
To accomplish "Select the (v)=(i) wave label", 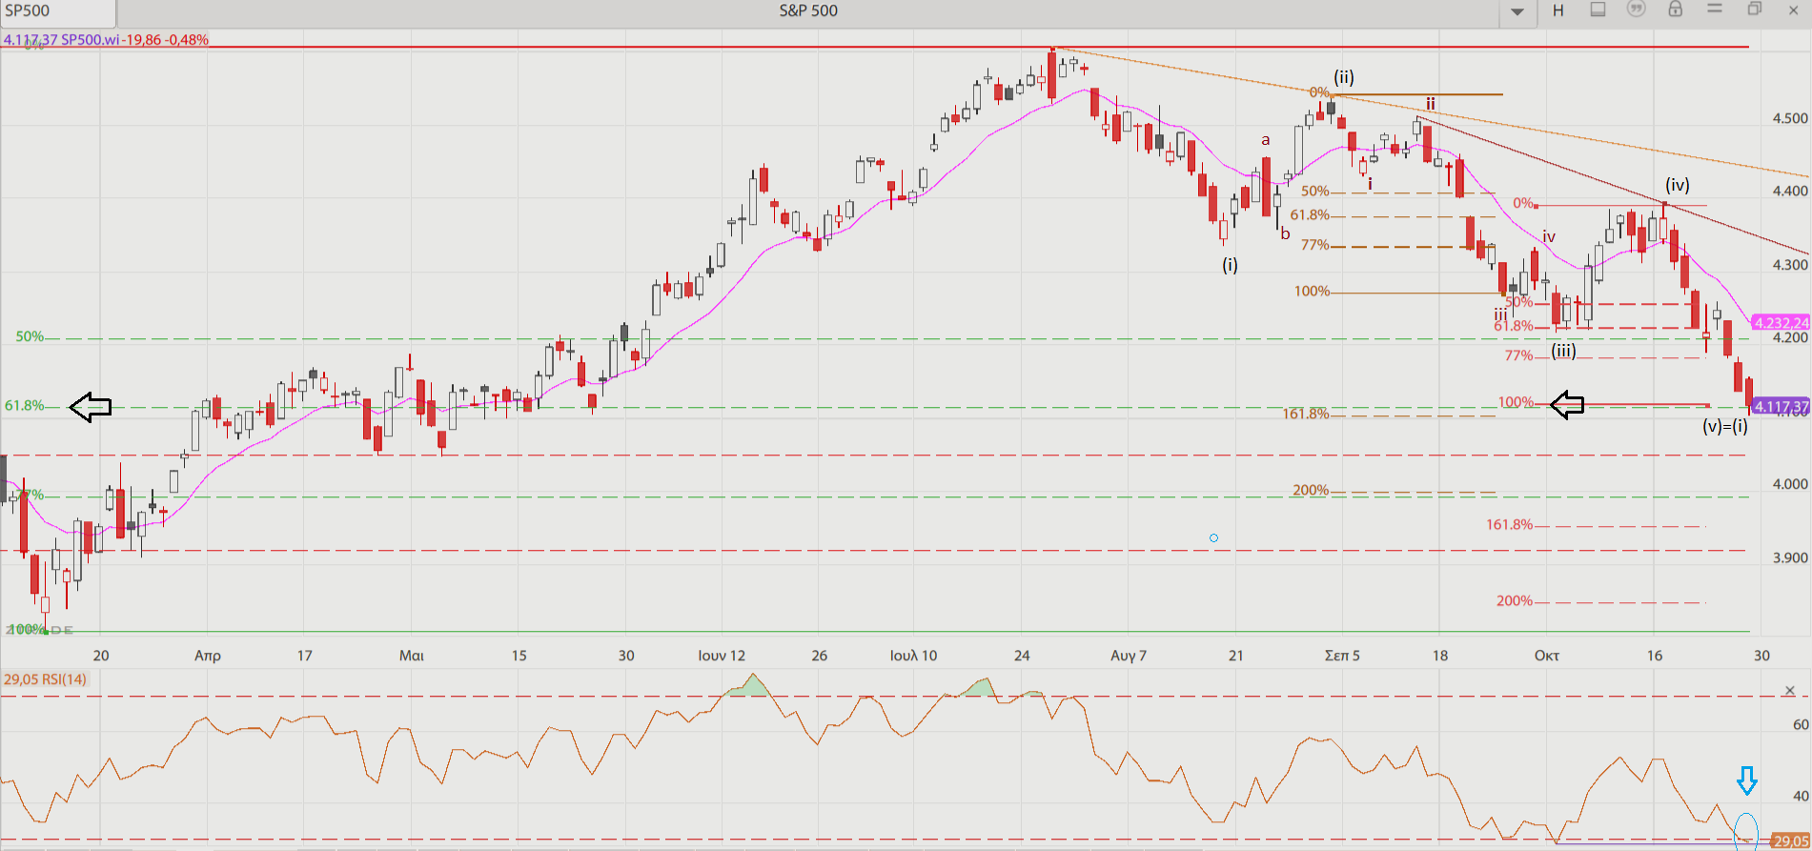I will click(1725, 426).
